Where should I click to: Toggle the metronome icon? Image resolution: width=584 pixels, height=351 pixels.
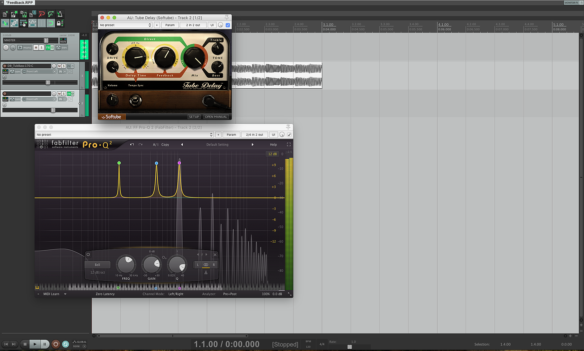coord(59,14)
